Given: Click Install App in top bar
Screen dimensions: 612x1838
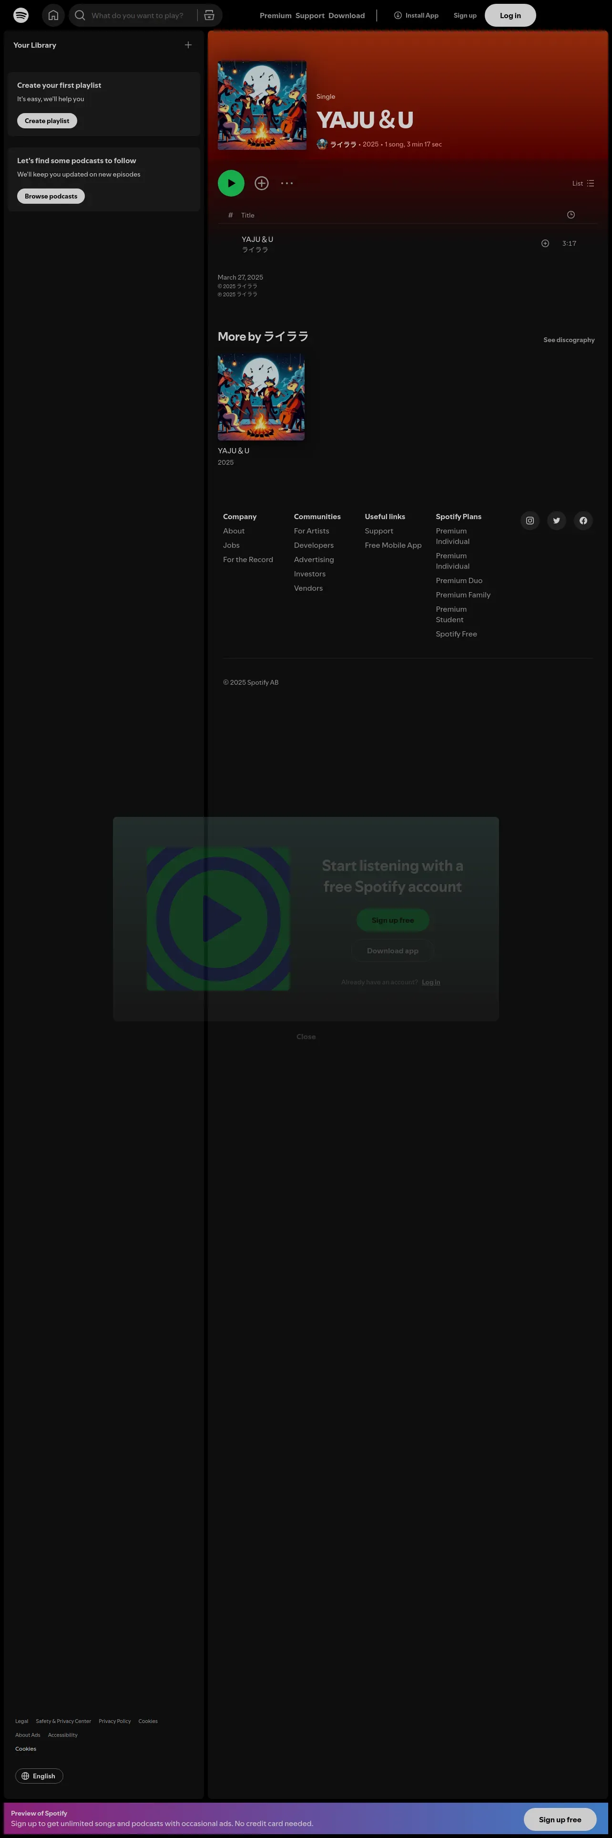Looking at the screenshot, I should point(416,15).
